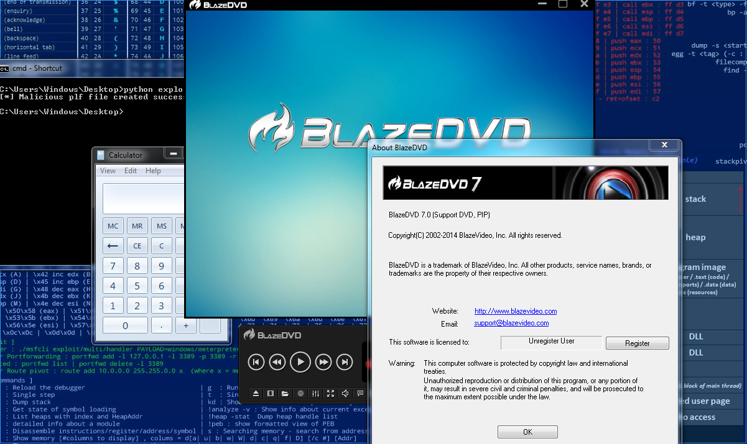Click 'push eax : 50' line in wallpaper

tap(629, 41)
